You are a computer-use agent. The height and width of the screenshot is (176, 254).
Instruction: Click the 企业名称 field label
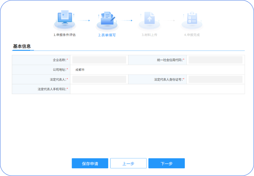(59, 60)
